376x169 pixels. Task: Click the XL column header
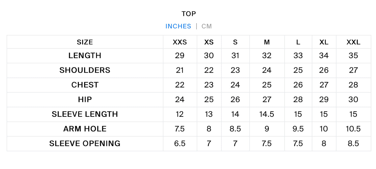324,42
